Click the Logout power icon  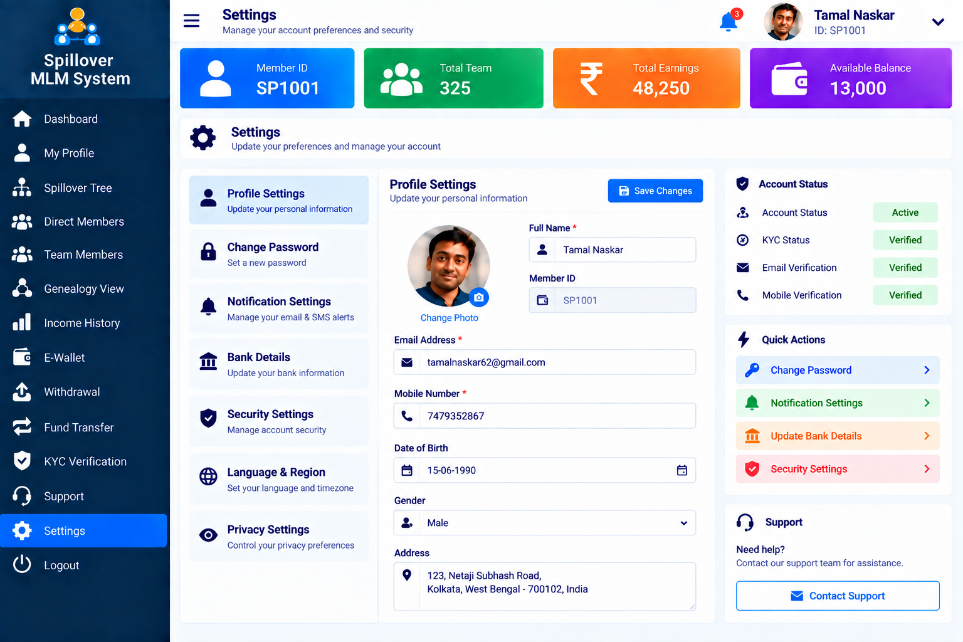point(22,564)
